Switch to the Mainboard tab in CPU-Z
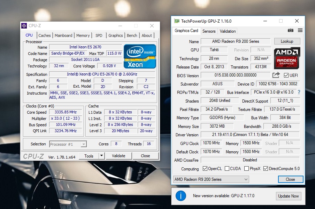The height and width of the screenshot is (209, 315). [63, 35]
